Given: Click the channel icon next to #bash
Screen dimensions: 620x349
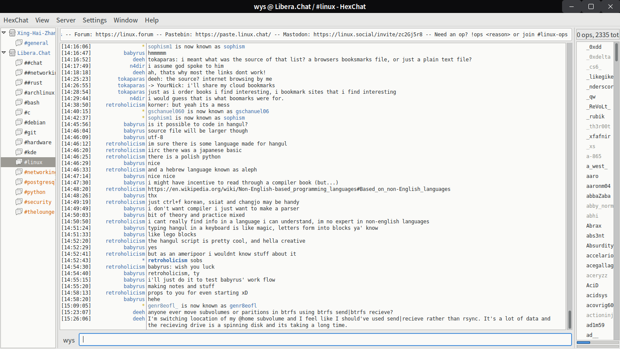Looking at the screenshot, I should 19,102.
